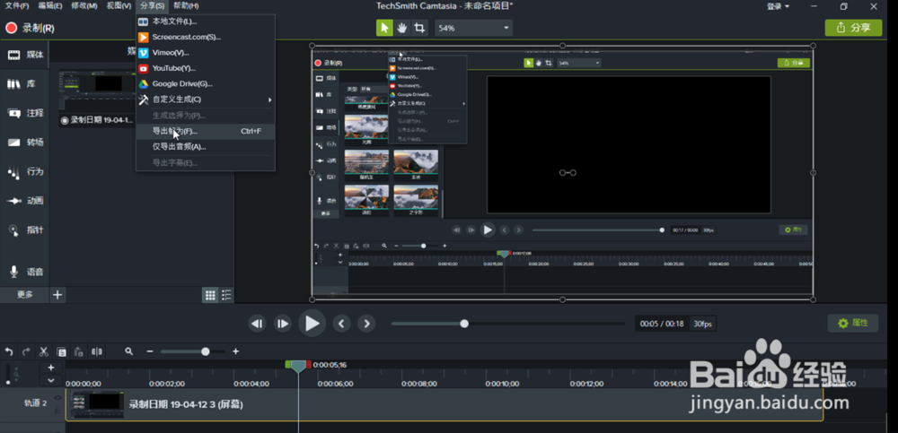Screen dimensions: 898x433
Task: Zoom out timeline with minus button
Action: click(x=150, y=351)
